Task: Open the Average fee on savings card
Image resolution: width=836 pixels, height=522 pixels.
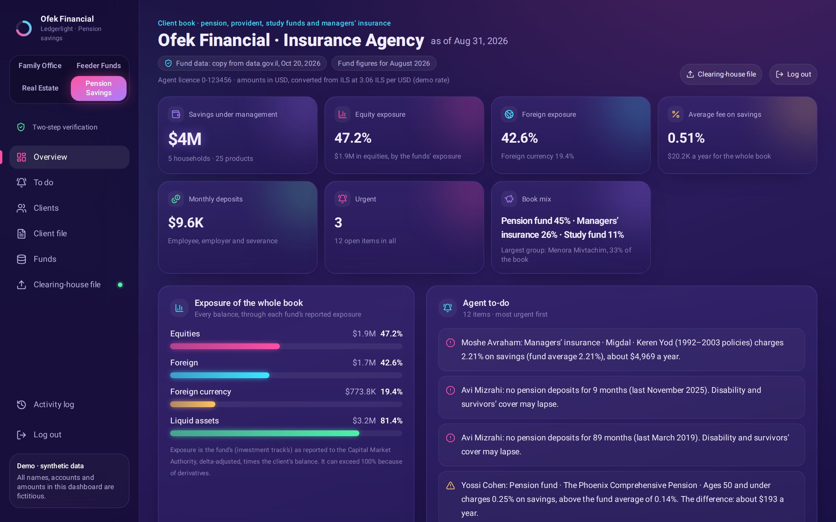Action: click(737, 135)
